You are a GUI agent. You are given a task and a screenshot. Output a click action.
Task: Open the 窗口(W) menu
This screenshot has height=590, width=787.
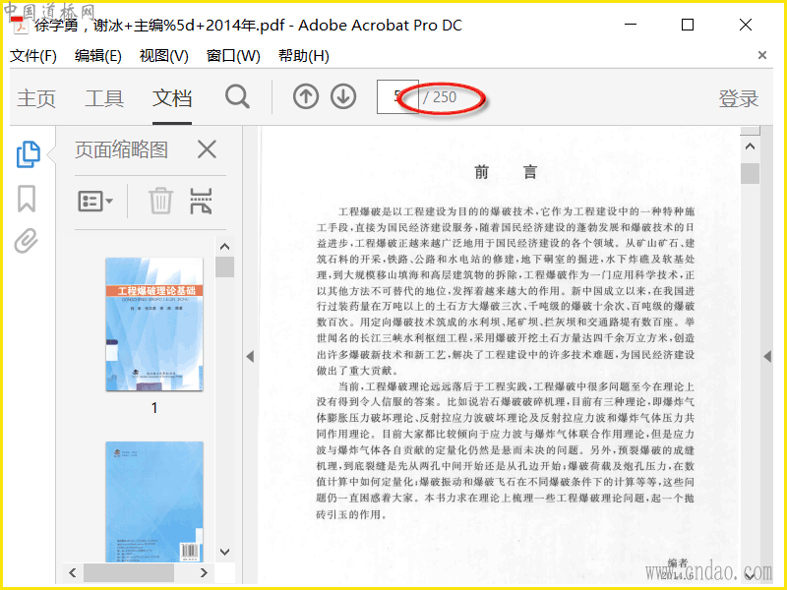pos(233,56)
